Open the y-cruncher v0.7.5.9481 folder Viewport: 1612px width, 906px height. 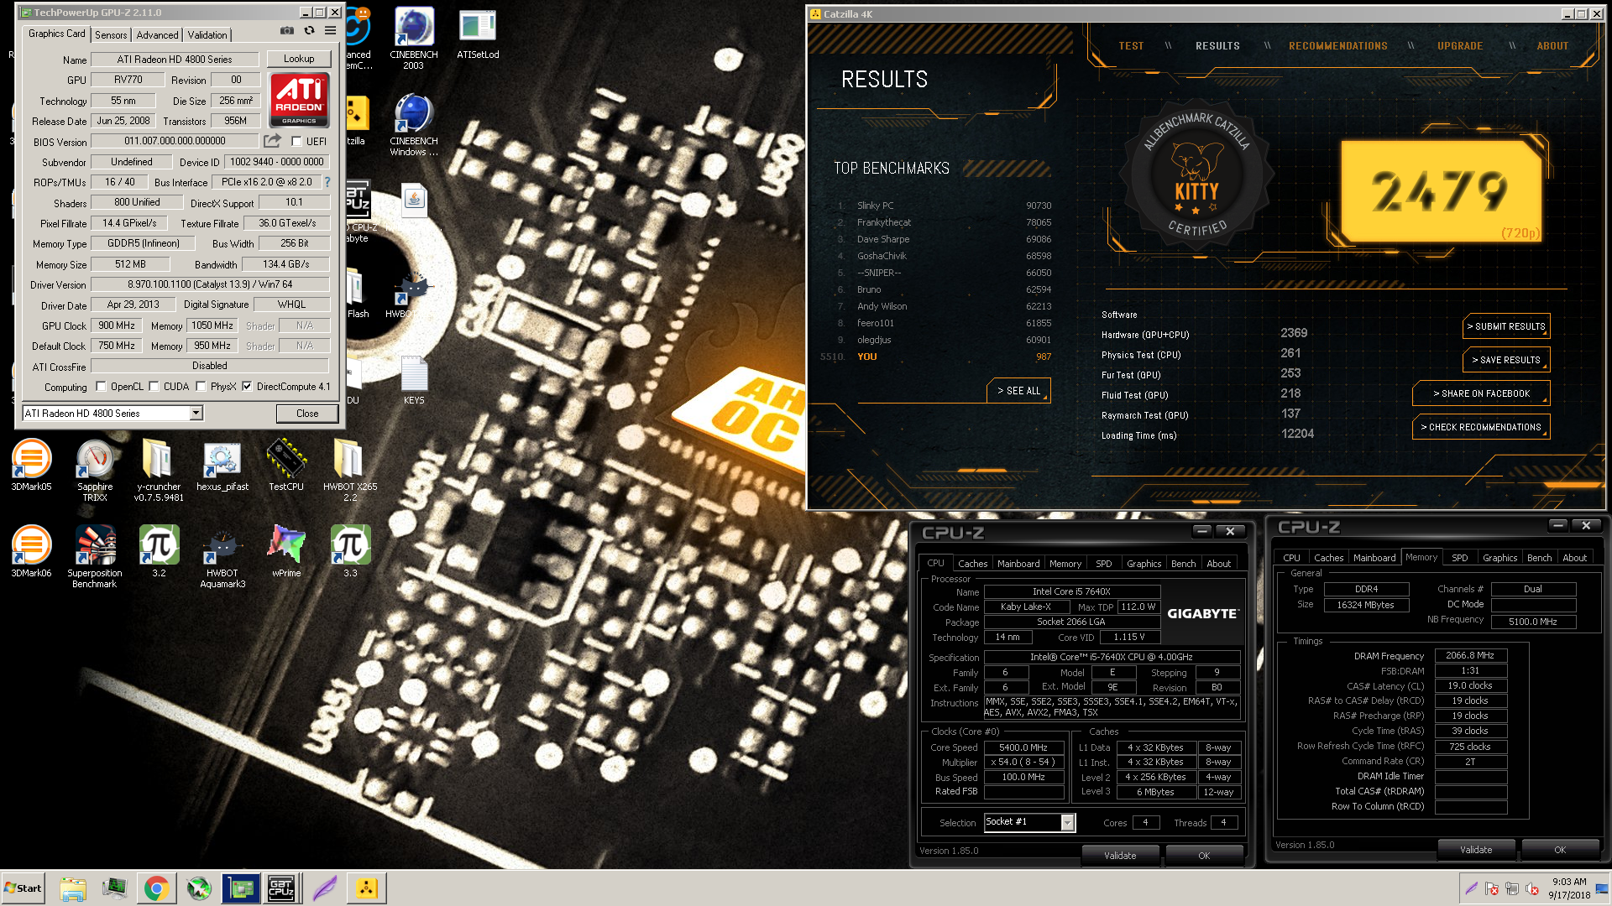point(159,471)
